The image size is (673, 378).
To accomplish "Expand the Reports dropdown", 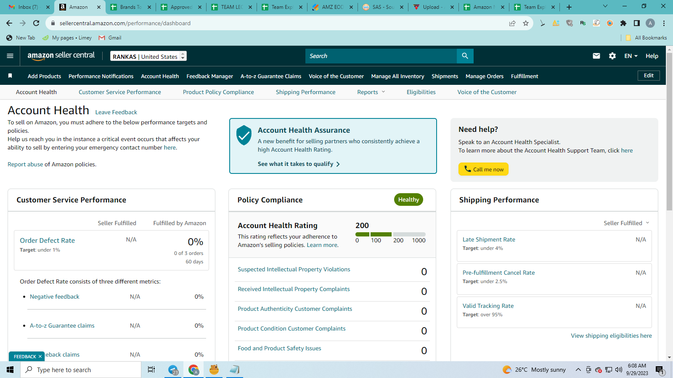I will 371,92.
